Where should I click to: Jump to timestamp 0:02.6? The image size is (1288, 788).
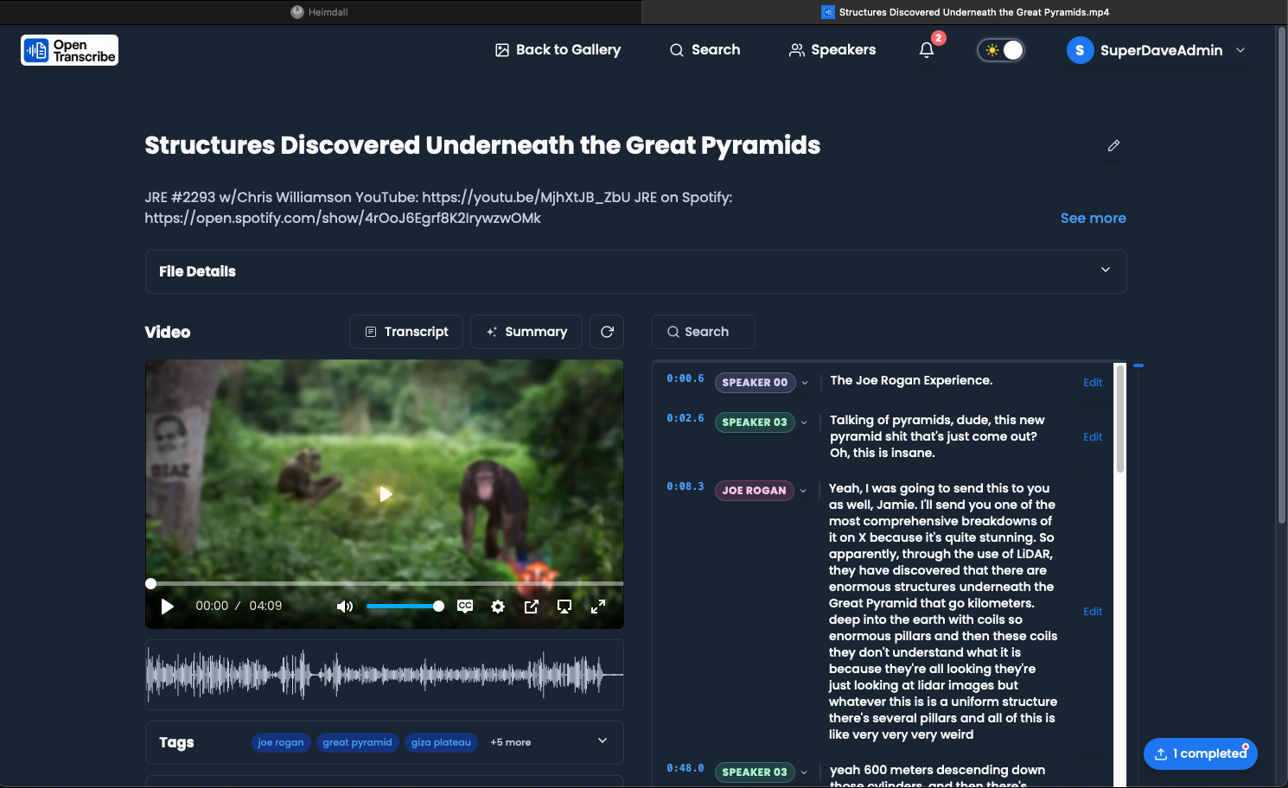click(685, 418)
